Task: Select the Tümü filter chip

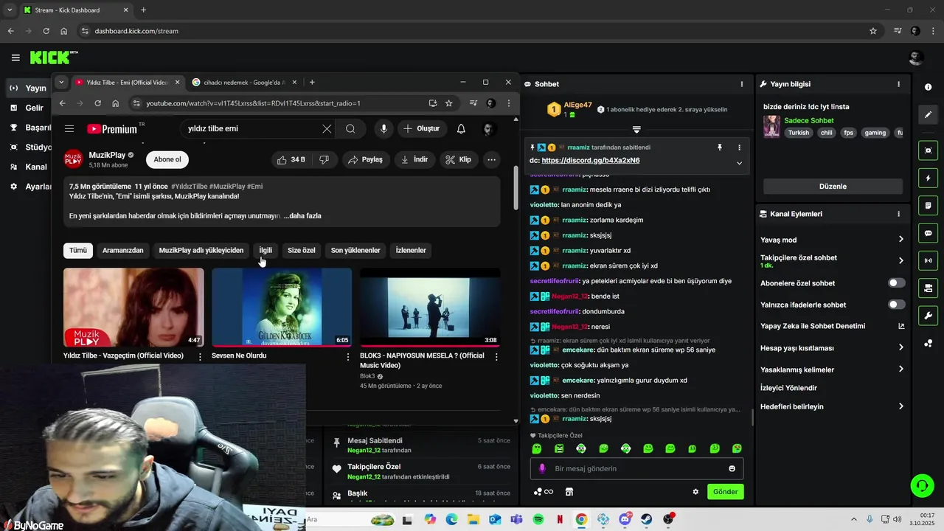Action: (x=78, y=250)
